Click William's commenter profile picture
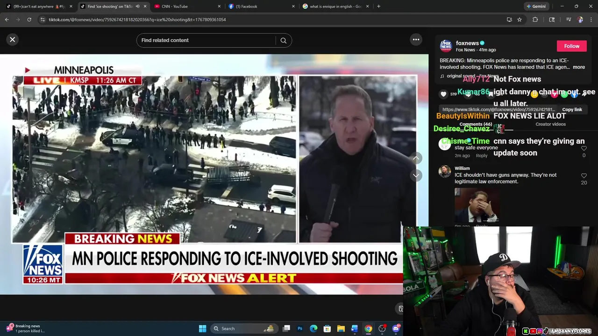The width and height of the screenshot is (598, 336). click(x=445, y=172)
